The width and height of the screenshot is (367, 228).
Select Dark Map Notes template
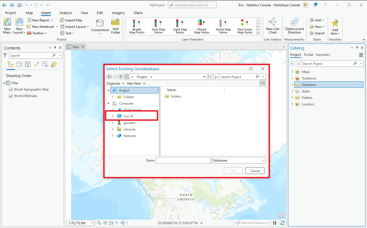158,27
